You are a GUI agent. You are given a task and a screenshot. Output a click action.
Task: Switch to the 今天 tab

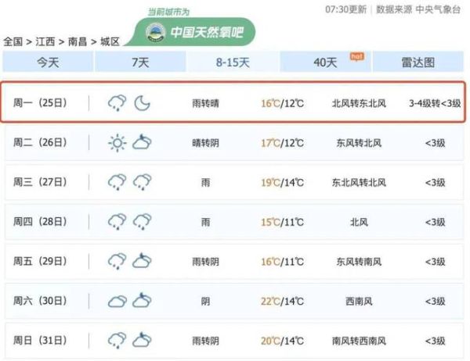[48, 62]
